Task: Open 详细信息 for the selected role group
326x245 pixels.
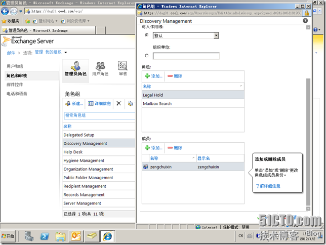Action: tap(99, 103)
